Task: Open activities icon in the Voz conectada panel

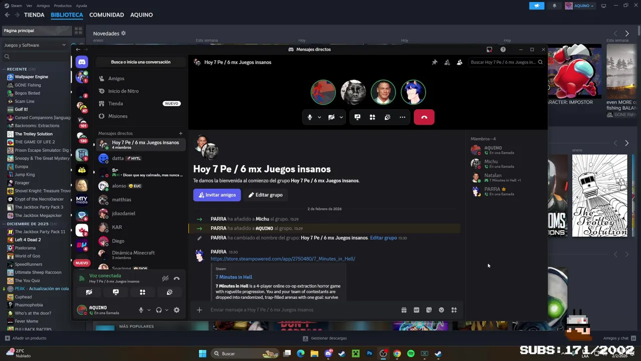Action: (x=143, y=292)
